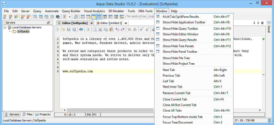This screenshot has width=274, height=125.
Task: Toggle Show/Hide Query Toolbar menu entry
Action: [x=194, y=29]
